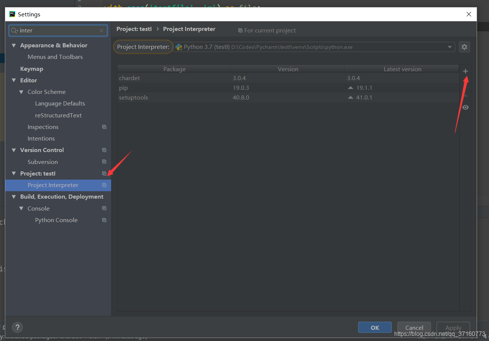Collapse Build, Execution, Deployment section
Screen dimensions: 489x341
(14, 196)
